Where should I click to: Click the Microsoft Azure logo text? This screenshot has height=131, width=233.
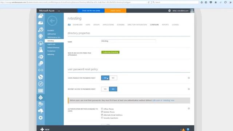click(47, 11)
